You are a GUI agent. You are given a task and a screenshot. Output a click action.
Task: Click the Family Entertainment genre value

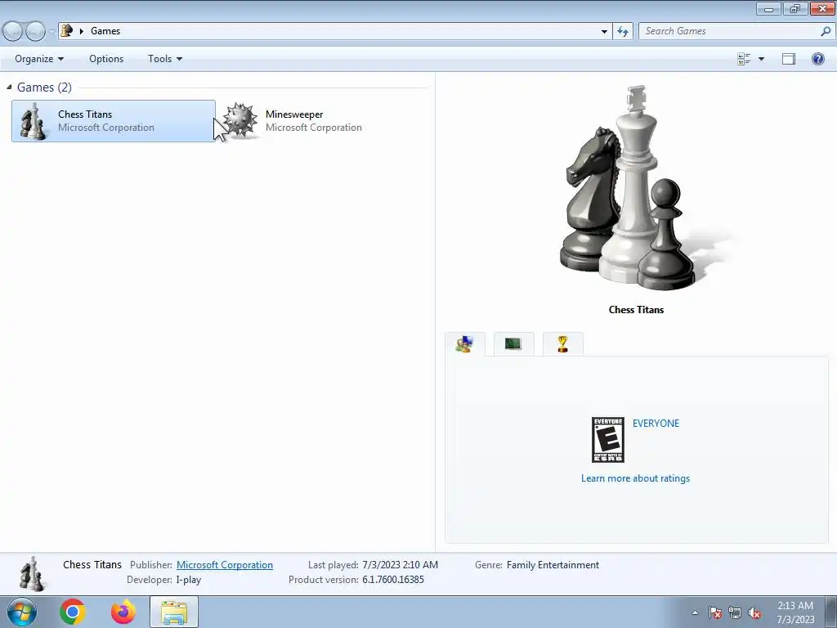pos(553,565)
